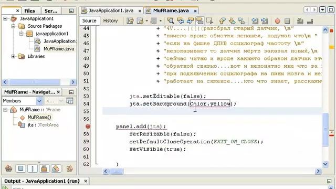Switch to History view
This screenshot has width=336, height=189.
tap(110, 21)
